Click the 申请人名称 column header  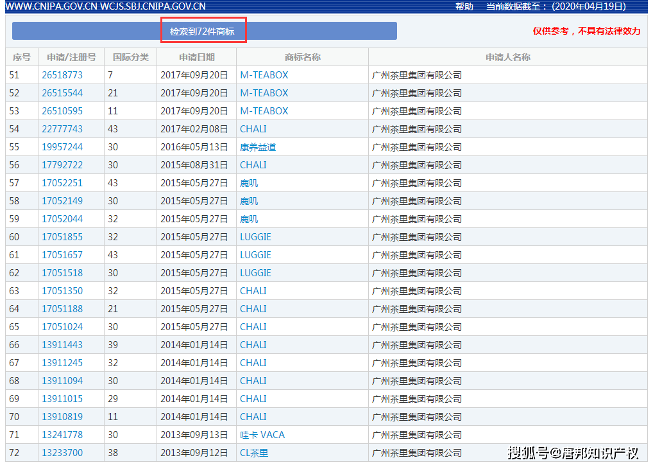507,57
